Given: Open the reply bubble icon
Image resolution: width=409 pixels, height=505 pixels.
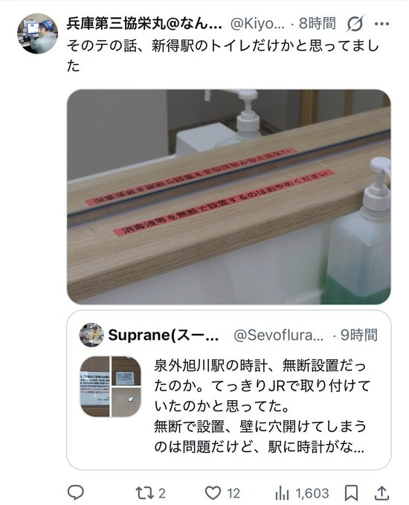Looking at the screenshot, I should [x=76, y=492].
